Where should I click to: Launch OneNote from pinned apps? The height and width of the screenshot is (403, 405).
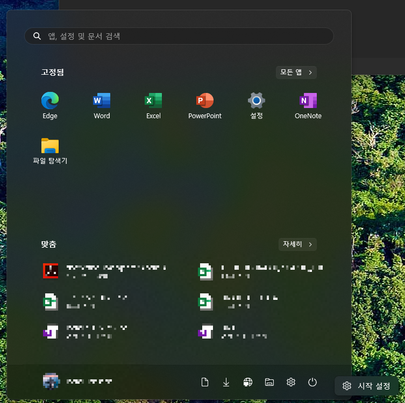[x=308, y=105]
